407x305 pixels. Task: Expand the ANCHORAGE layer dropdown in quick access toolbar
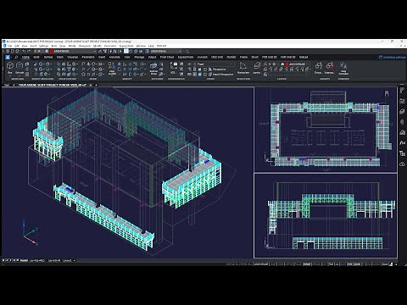click(x=94, y=51)
